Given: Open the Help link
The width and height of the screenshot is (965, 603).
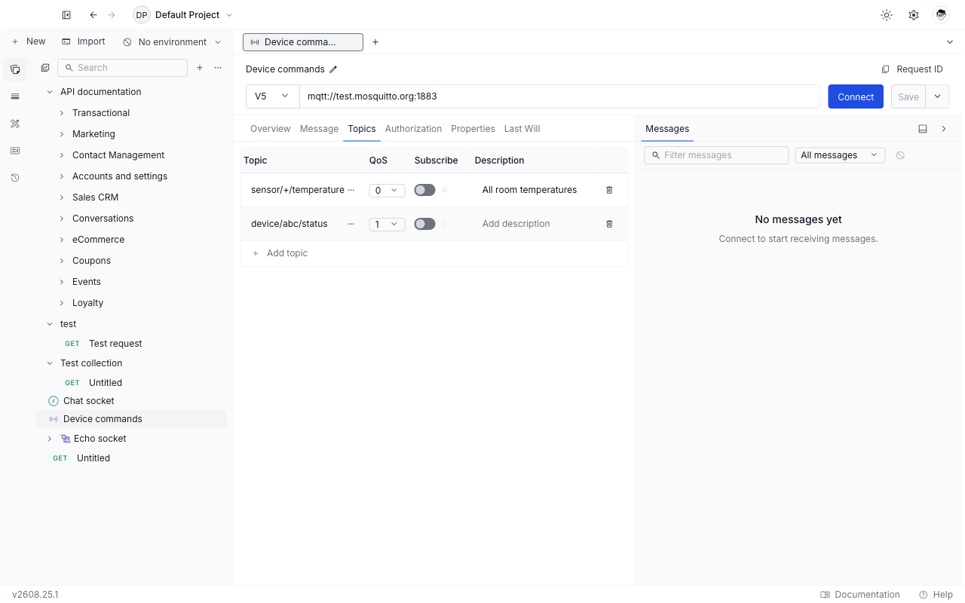Looking at the screenshot, I should click(936, 595).
